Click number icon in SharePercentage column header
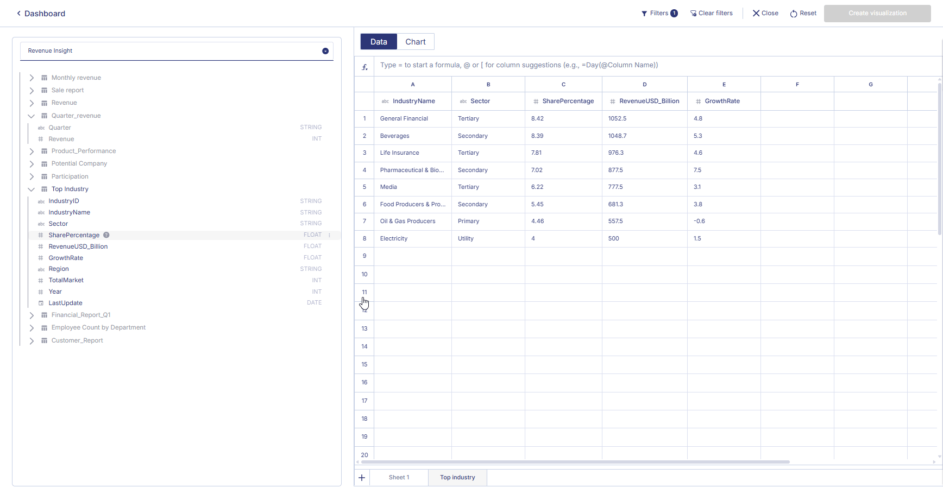943x494 pixels. tap(536, 102)
